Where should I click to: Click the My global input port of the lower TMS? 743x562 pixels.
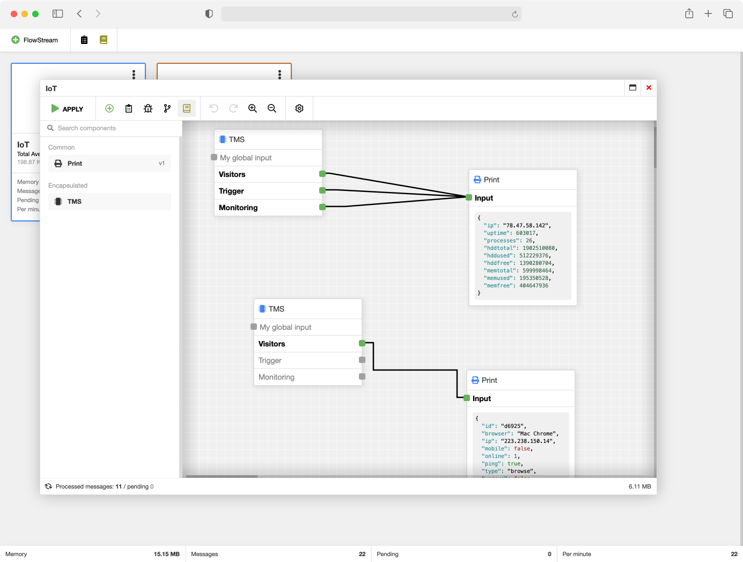[x=254, y=327]
